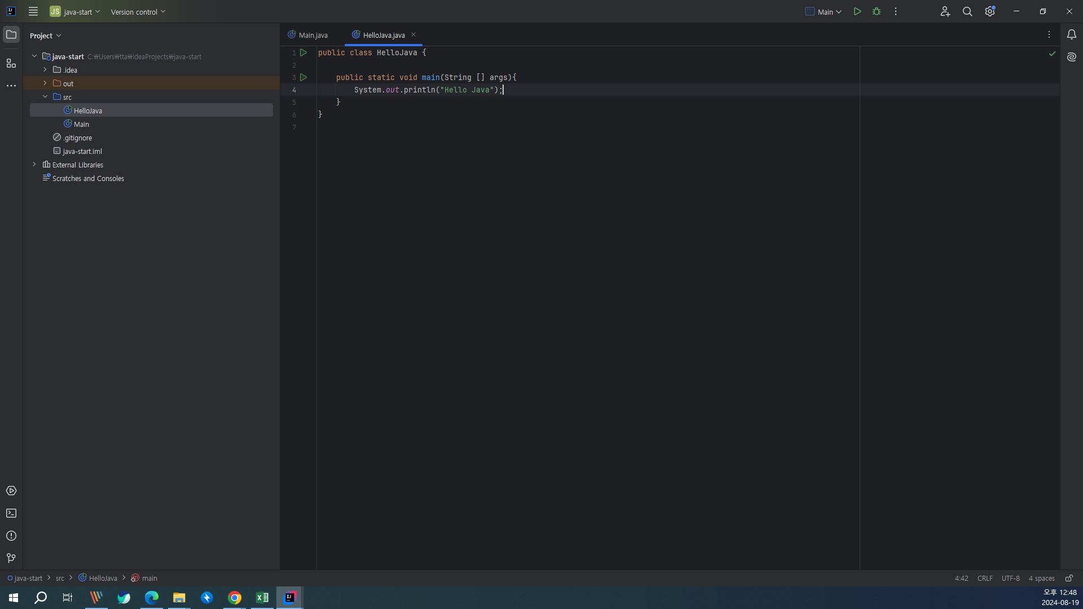Expand External Libraries node
The image size is (1083, 609).
(34, 165)
